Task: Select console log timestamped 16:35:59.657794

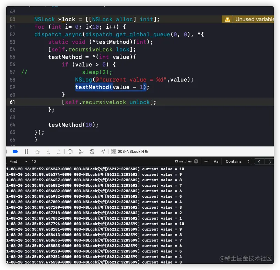Action: coord(95,224)
